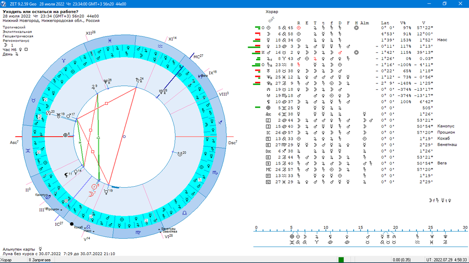Click the Jupiter glyph in the chart wheel

point(93,88)
